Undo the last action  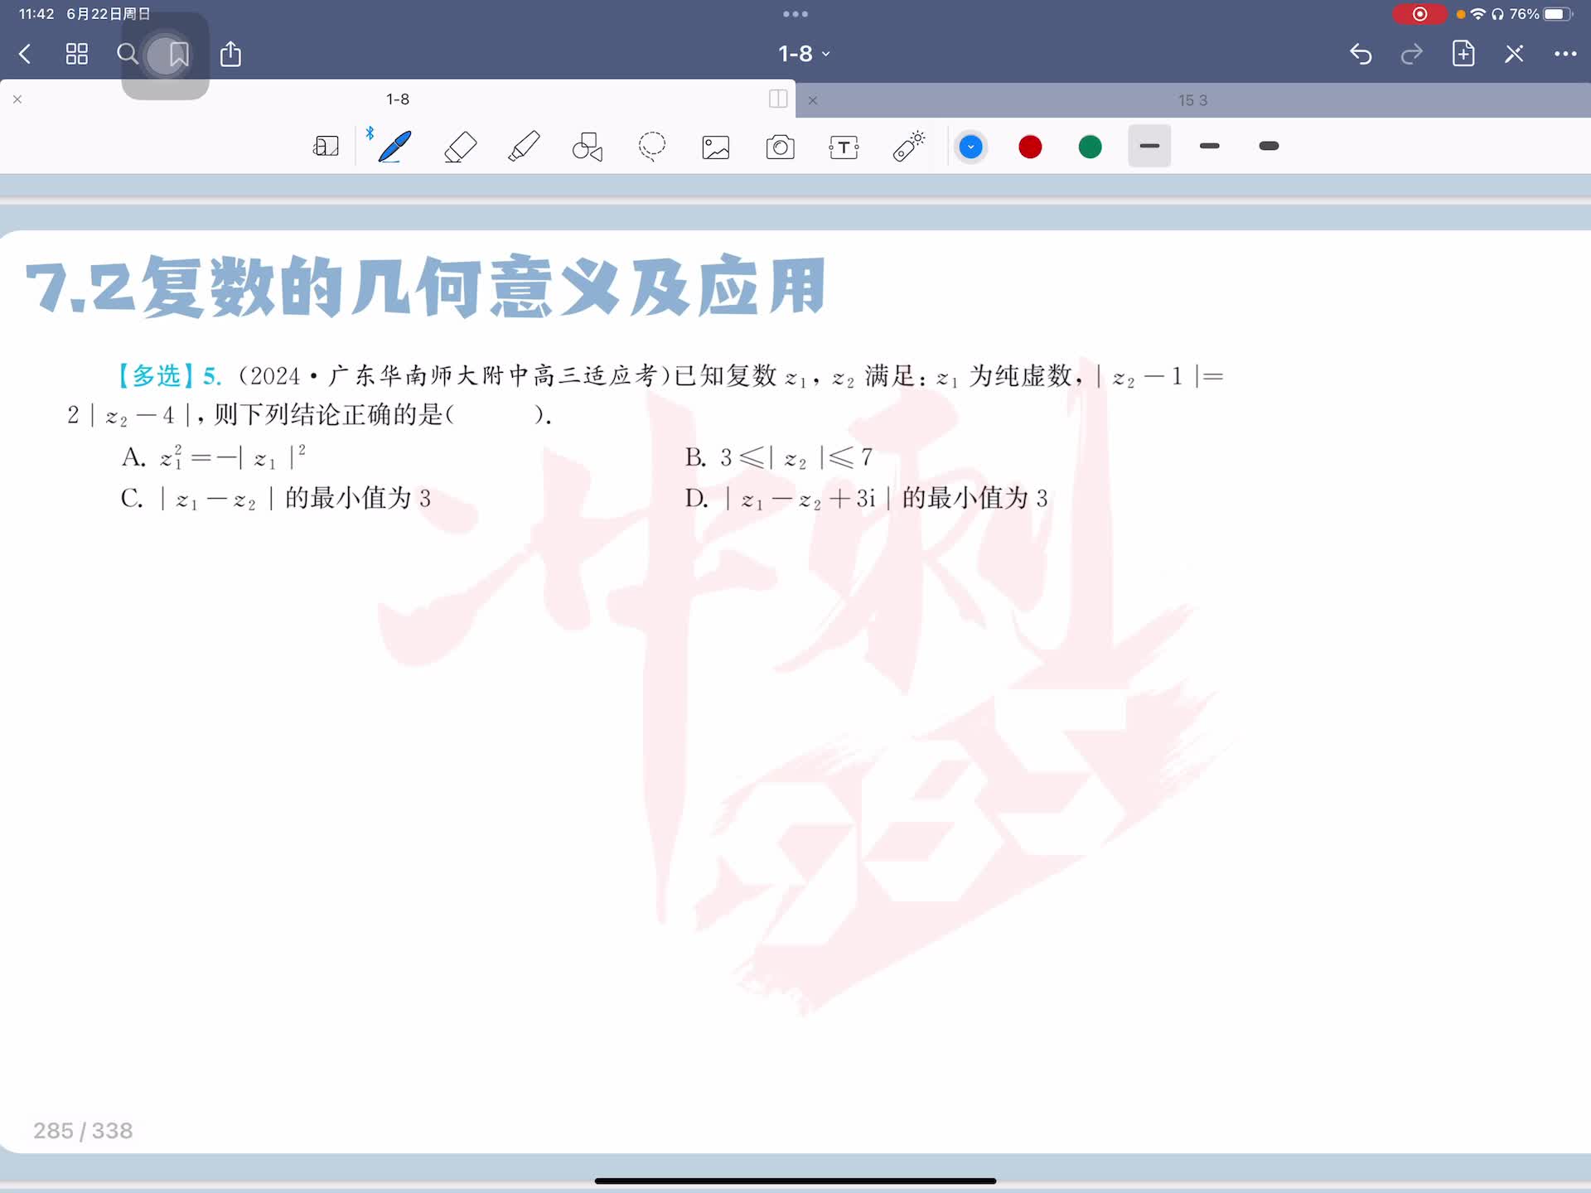[x=1361, y=54]
